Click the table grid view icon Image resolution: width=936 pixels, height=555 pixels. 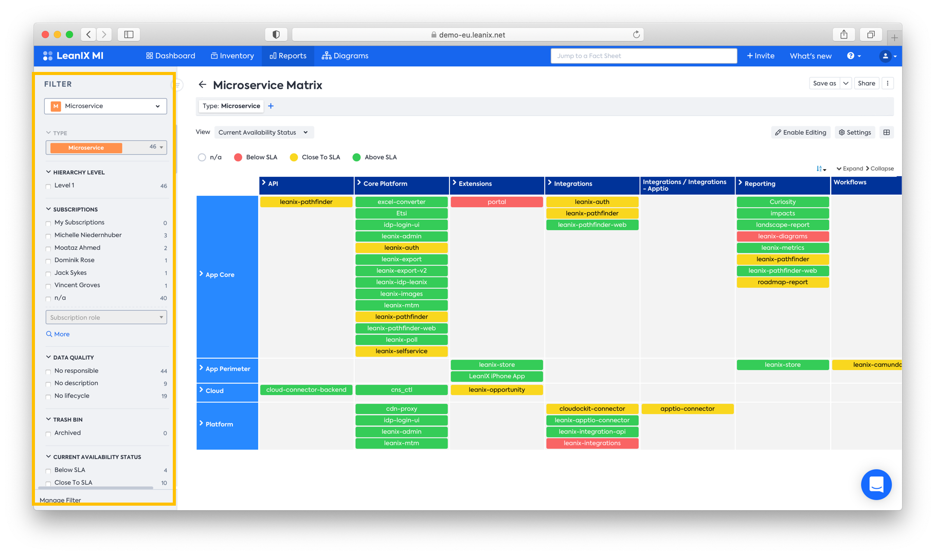(887, 133)
